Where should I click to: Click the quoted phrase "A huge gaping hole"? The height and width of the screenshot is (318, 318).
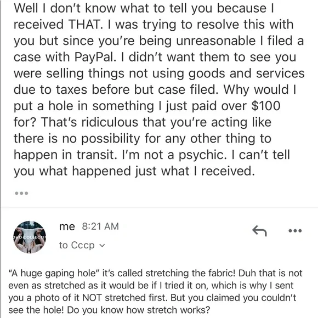[x=54, y=274]
